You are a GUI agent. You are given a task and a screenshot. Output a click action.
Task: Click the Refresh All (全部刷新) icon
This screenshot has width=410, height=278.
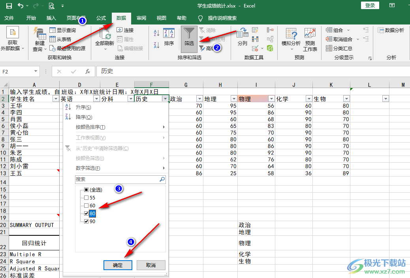(104, 36)
